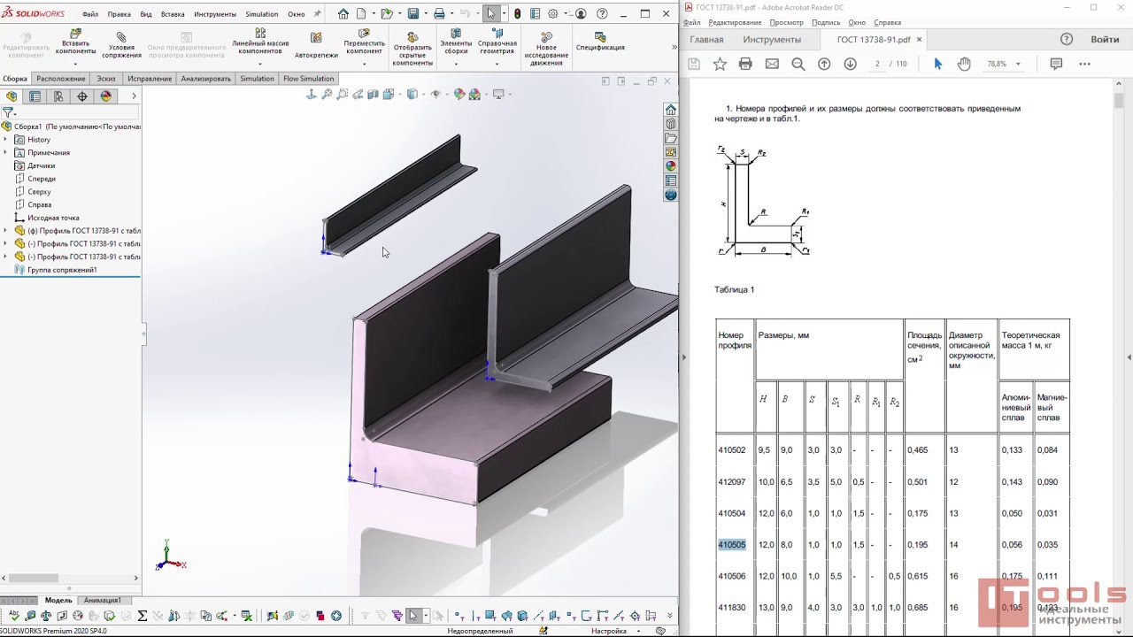Switch to PropertyManager tab icon
Viewport: 1133px width, 637px height.
coord(35,96)
